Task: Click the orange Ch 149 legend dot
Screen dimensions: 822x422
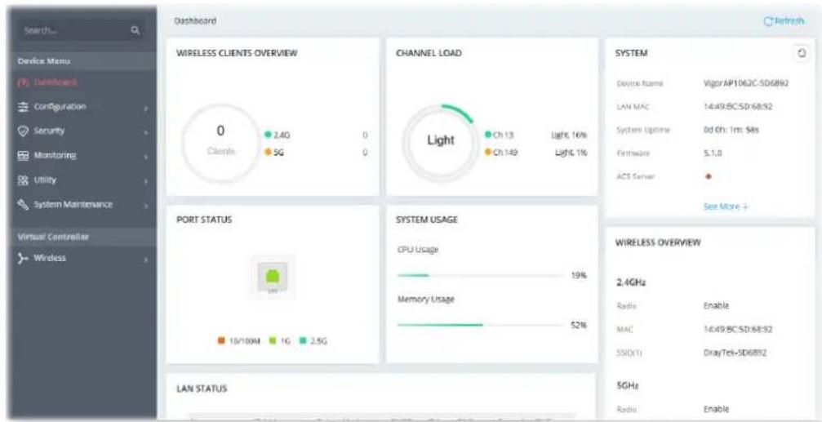Action: click(487, 152)
